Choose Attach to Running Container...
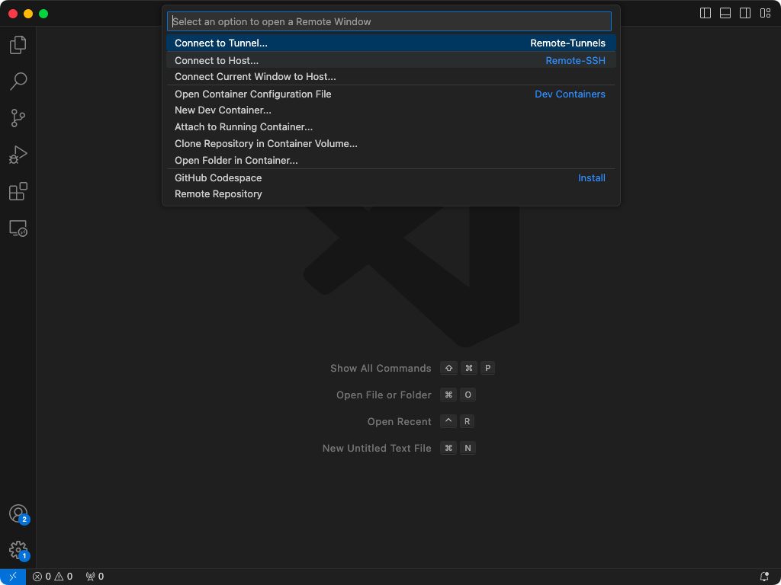This screenshot has width=781, height=585. tap(391, 127)
